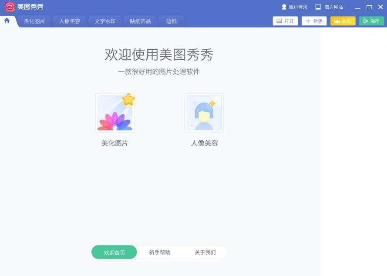Open the 贴纸饰品 tab
387x276 pixels.
(x=140, y=21)
